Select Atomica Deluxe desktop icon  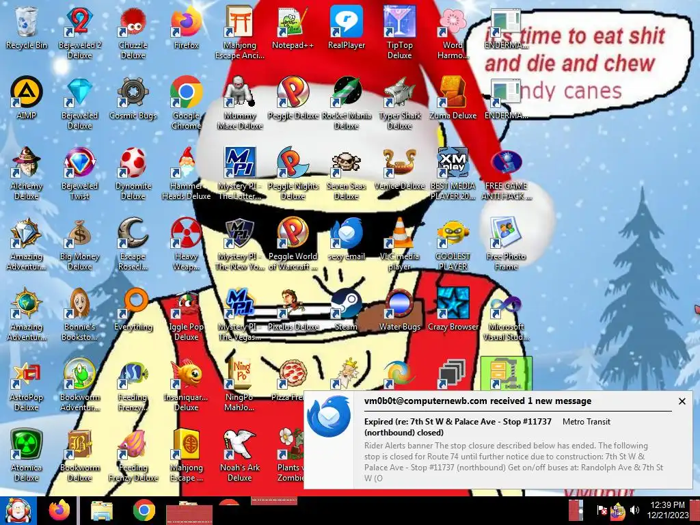[27, 455]
